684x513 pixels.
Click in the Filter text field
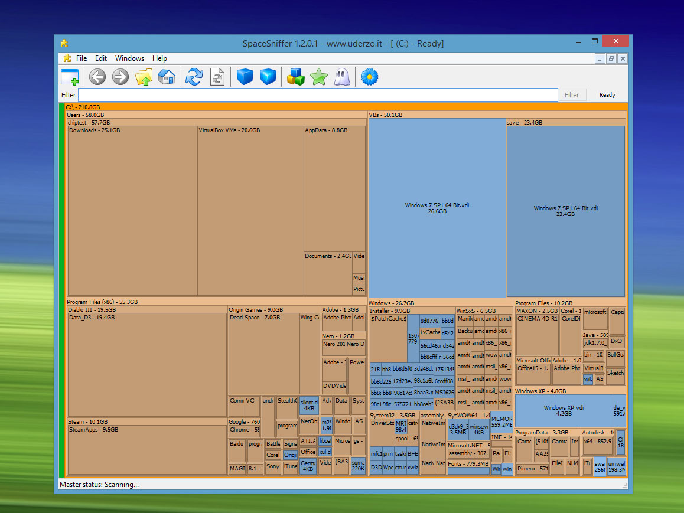click(318, 94)
